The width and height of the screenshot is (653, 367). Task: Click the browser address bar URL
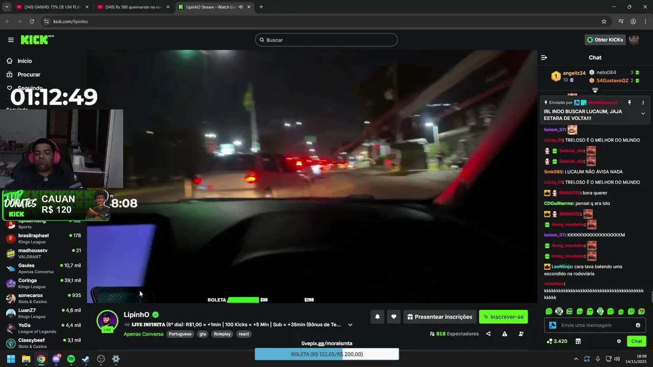pyautogui.click(x=70, y=21)
